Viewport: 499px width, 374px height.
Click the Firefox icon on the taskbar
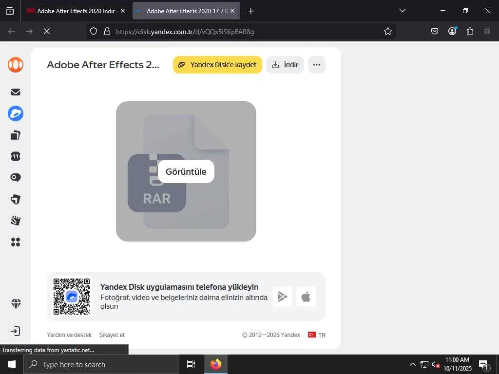click(x=216, y=364)
